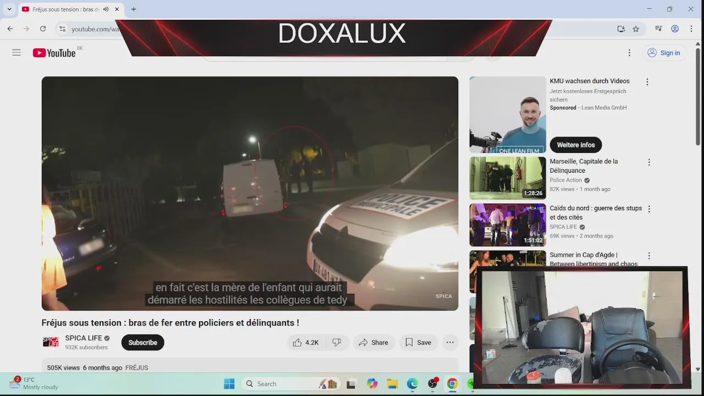Click the video player to pause
Image resolution: width=704 pixels, height=396 pixels.
(x=250, y=194)
